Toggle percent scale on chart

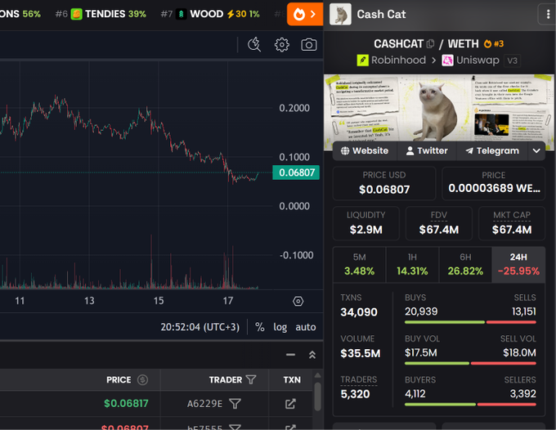click(x=259, y=327)
